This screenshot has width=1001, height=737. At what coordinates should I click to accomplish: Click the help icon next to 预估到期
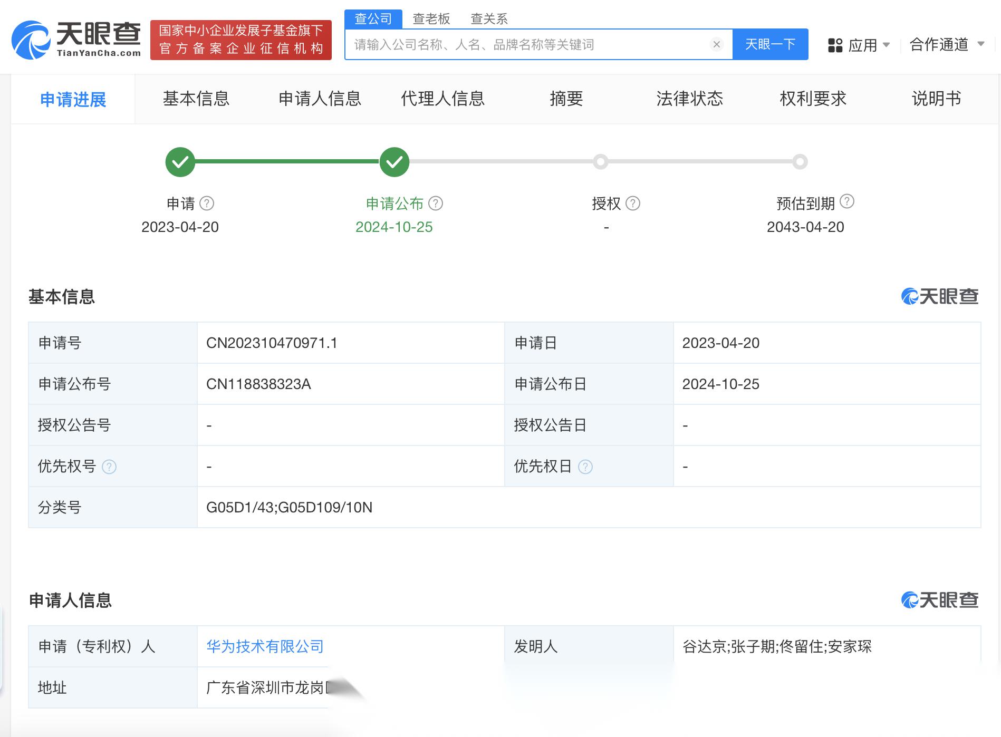click(846, 201)
